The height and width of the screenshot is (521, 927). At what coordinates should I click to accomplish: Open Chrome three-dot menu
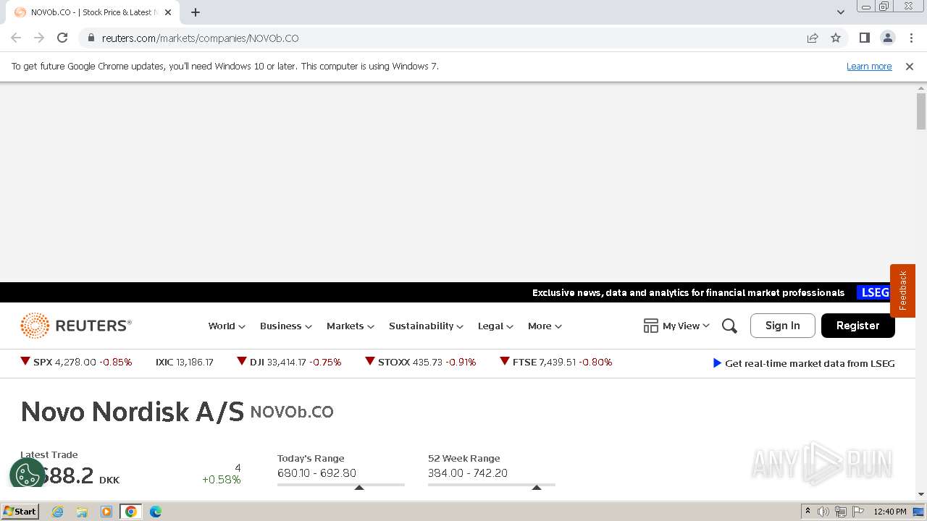coord(911,38)
